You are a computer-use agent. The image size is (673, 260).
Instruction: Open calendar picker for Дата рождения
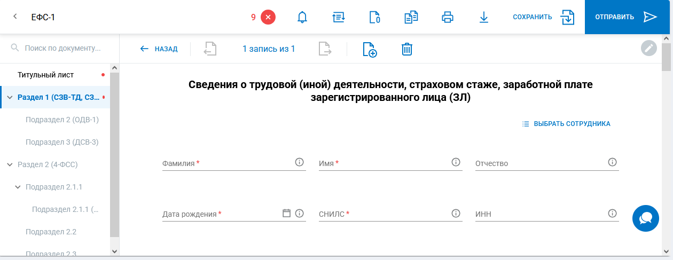click(x=286, y=213)
